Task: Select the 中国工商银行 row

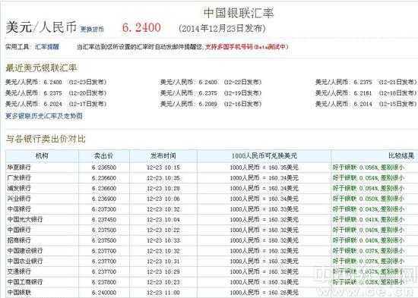Action: 212,282
